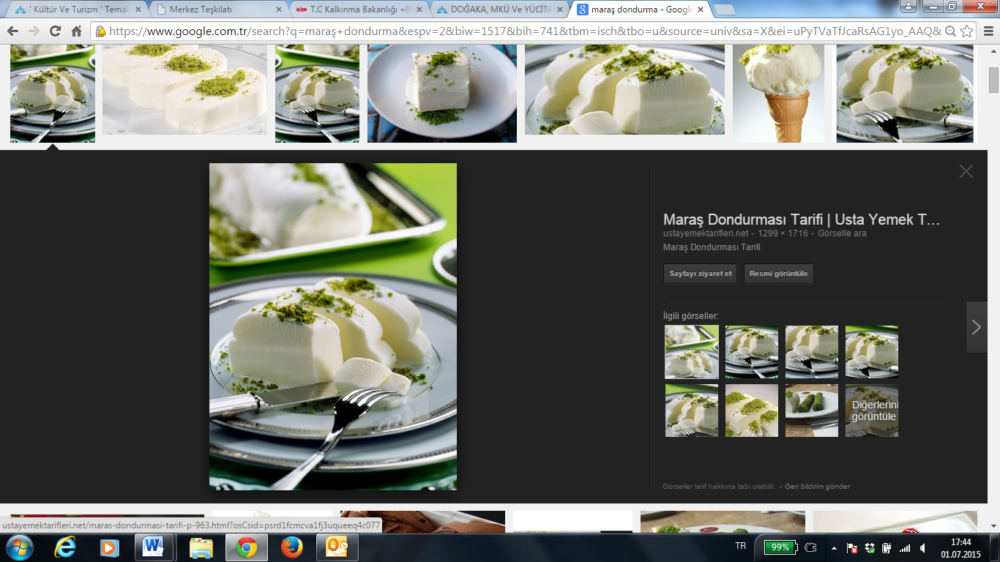Viewport: 1000px width, 562px height.
Task: Close the Kültür Ve Turizm tab
Action: 137,10
